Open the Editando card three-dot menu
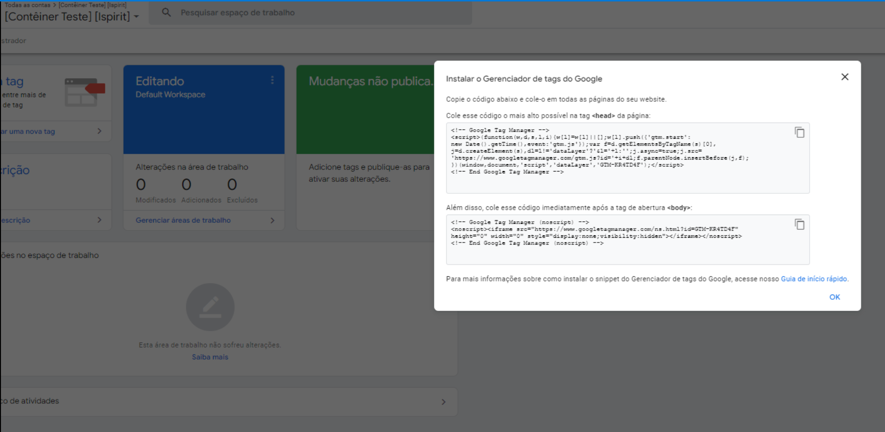Image resolution: width=885 pixels, height=432 pixels. [272, 80]
